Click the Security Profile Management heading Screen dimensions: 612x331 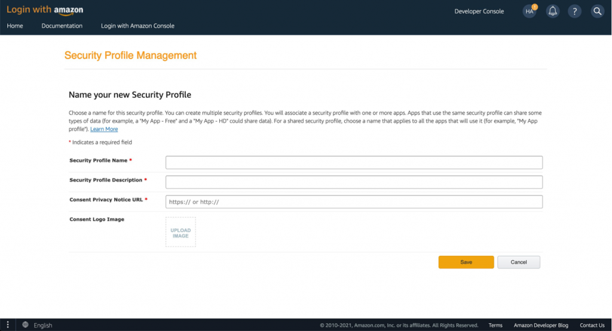click(x=130, y=55)
